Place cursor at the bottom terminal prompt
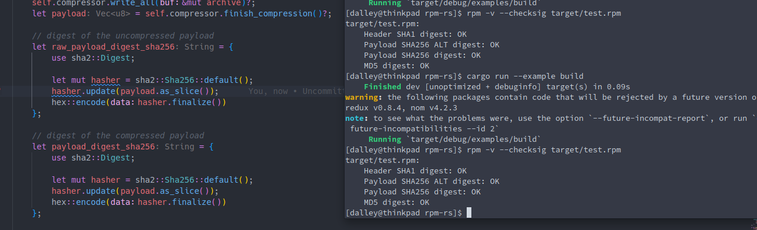 tap(468, 213)
